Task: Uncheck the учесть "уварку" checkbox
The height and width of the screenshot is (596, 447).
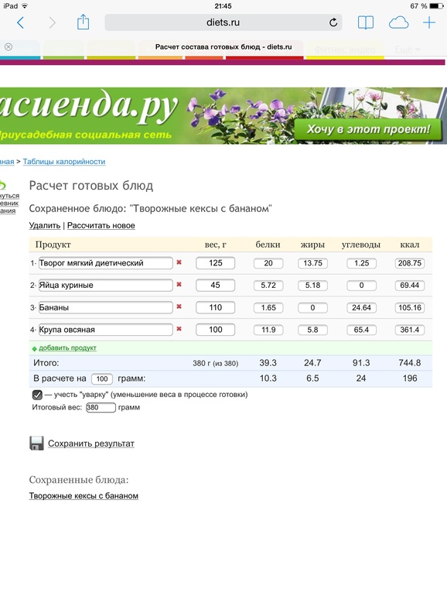Action: pyautogui.click(x=37, y=395)
